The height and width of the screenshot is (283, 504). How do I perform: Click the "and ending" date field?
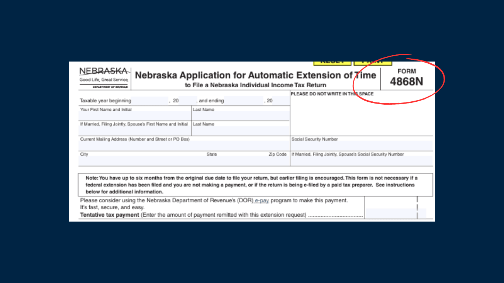click(244, 101)
